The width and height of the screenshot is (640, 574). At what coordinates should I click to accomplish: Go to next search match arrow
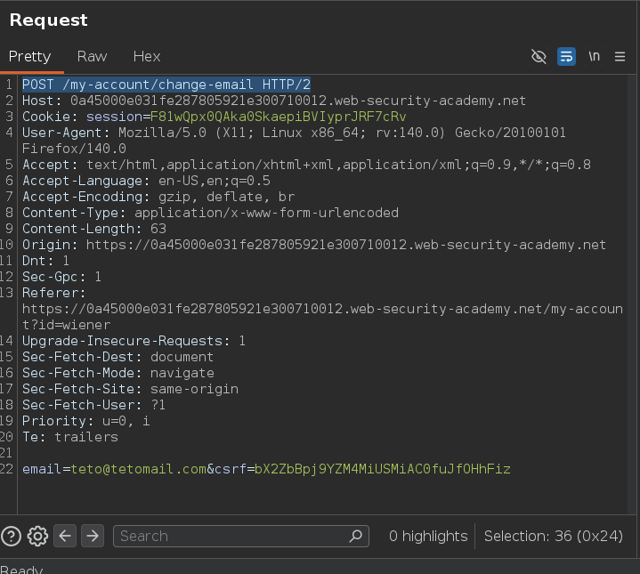click(93, 536)
